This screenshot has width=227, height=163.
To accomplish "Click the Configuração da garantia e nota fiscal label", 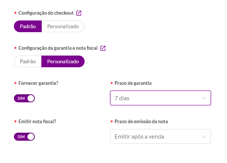I will (58, 48).
